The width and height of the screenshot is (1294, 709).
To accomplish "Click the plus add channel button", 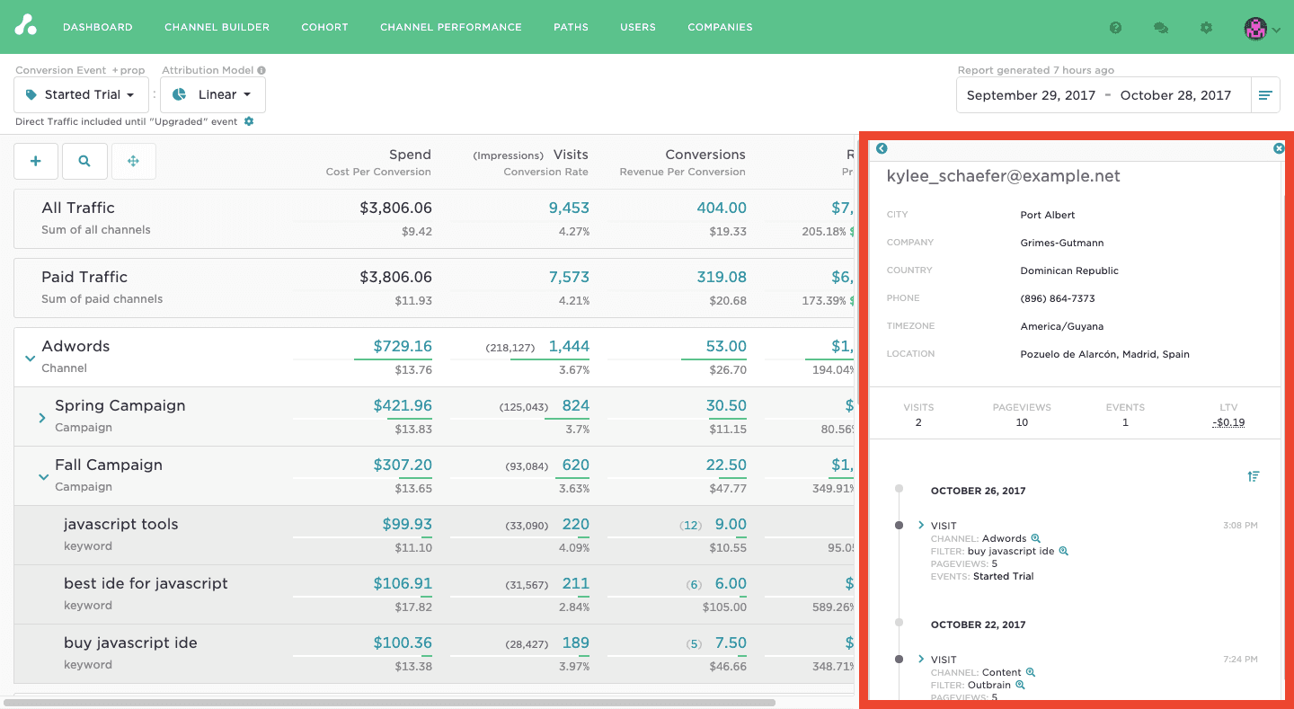I will pyautogui.click(x=36, y=161).
